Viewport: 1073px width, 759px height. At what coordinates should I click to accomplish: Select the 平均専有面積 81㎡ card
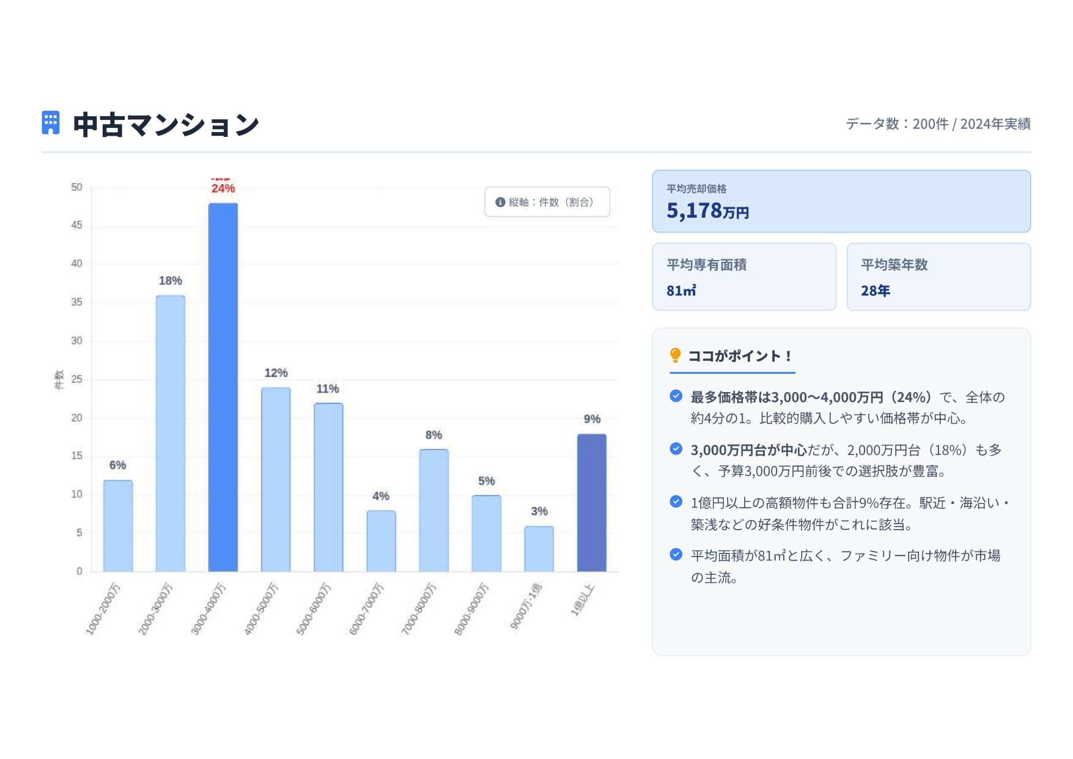[x=743, y=276]
